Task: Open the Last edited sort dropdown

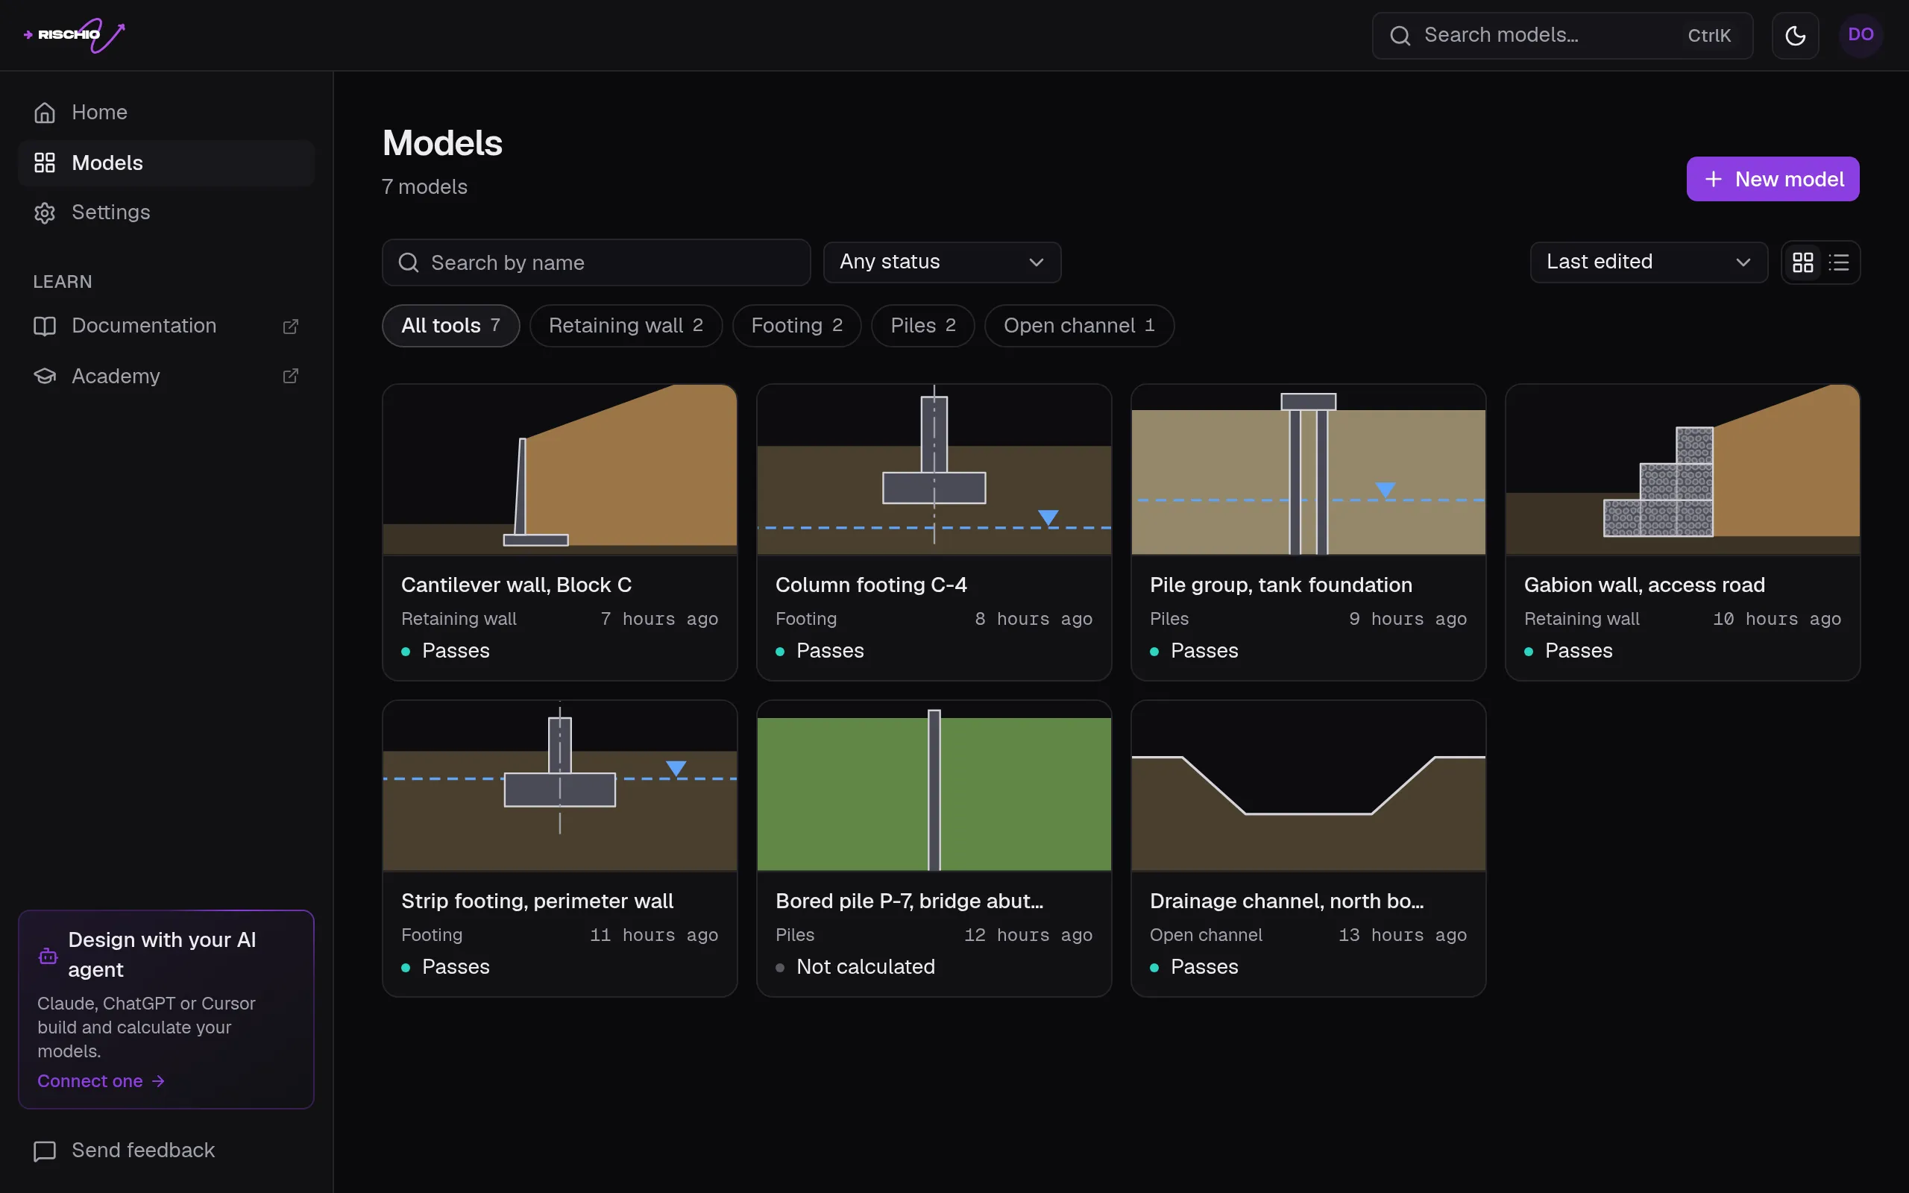Action: pyautogui.click(x=1649, y=262)
